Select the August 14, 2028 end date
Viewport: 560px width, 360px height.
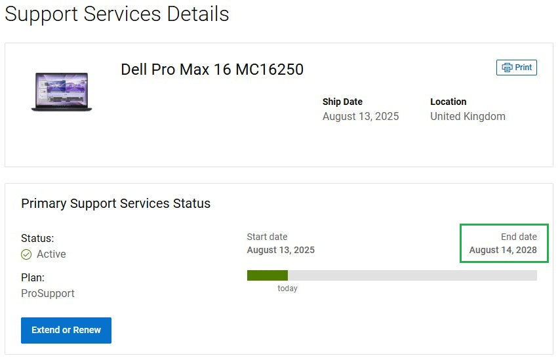pos(503,250)
